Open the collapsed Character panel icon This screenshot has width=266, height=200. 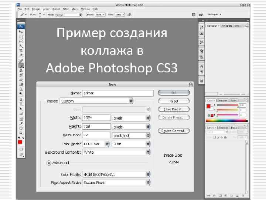(x=201, y=66)
